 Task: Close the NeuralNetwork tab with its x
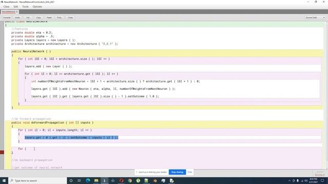point(17,12)
